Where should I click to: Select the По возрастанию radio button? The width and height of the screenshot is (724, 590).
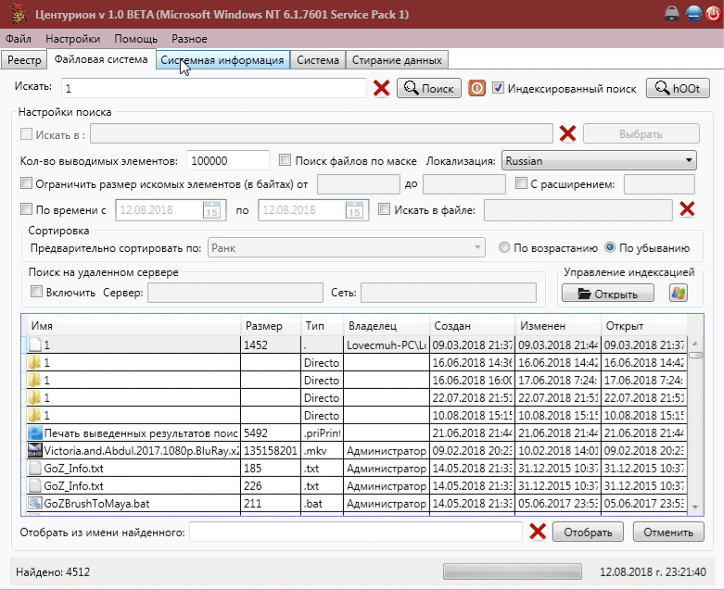[x=504, y=247]
